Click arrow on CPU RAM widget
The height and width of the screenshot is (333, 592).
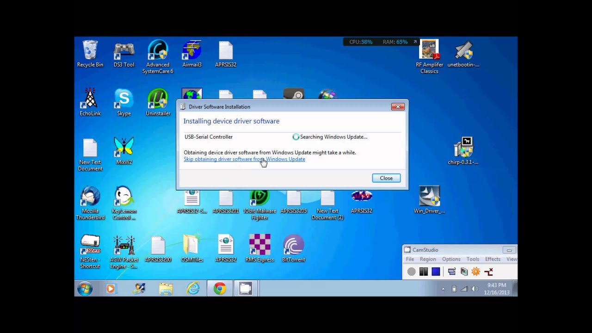coord(415,42)
